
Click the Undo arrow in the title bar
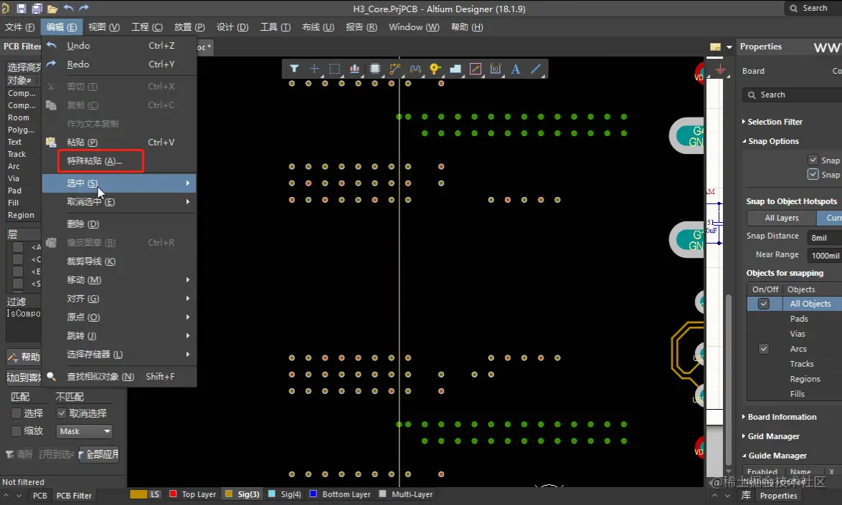click(68, 8)
